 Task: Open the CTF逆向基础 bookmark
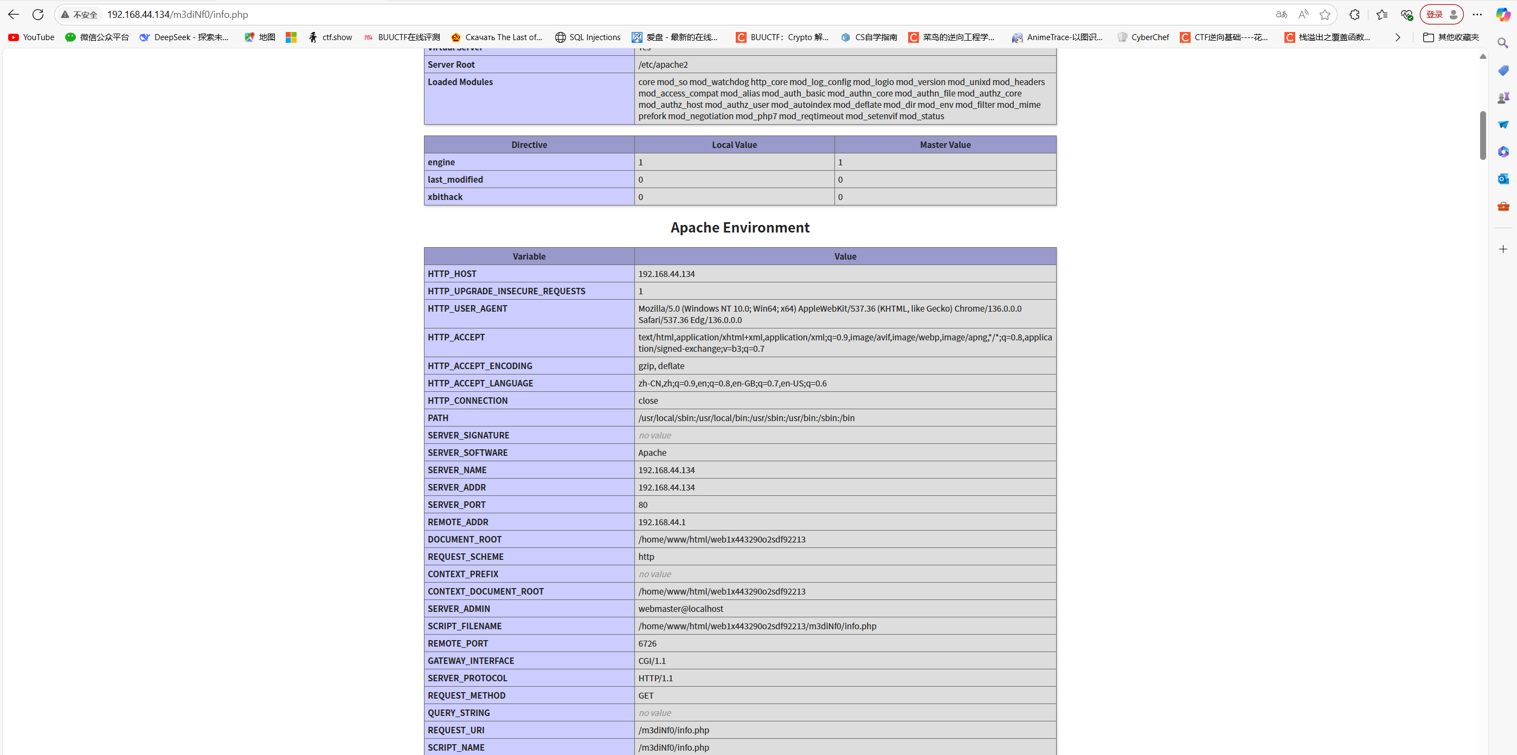point(1224,37)
